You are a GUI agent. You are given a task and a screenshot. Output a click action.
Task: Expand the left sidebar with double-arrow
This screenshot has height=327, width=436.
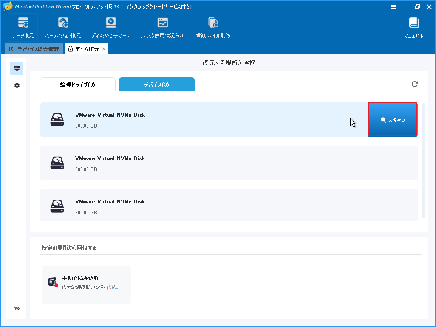[x=16, y=309]
